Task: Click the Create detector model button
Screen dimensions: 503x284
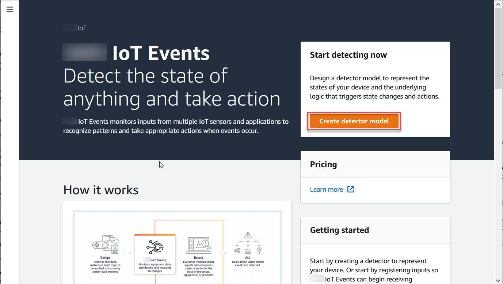Action: [354, 121]
